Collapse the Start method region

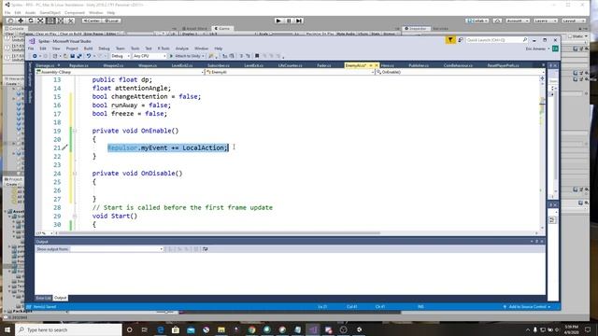(x=75, y=216)
